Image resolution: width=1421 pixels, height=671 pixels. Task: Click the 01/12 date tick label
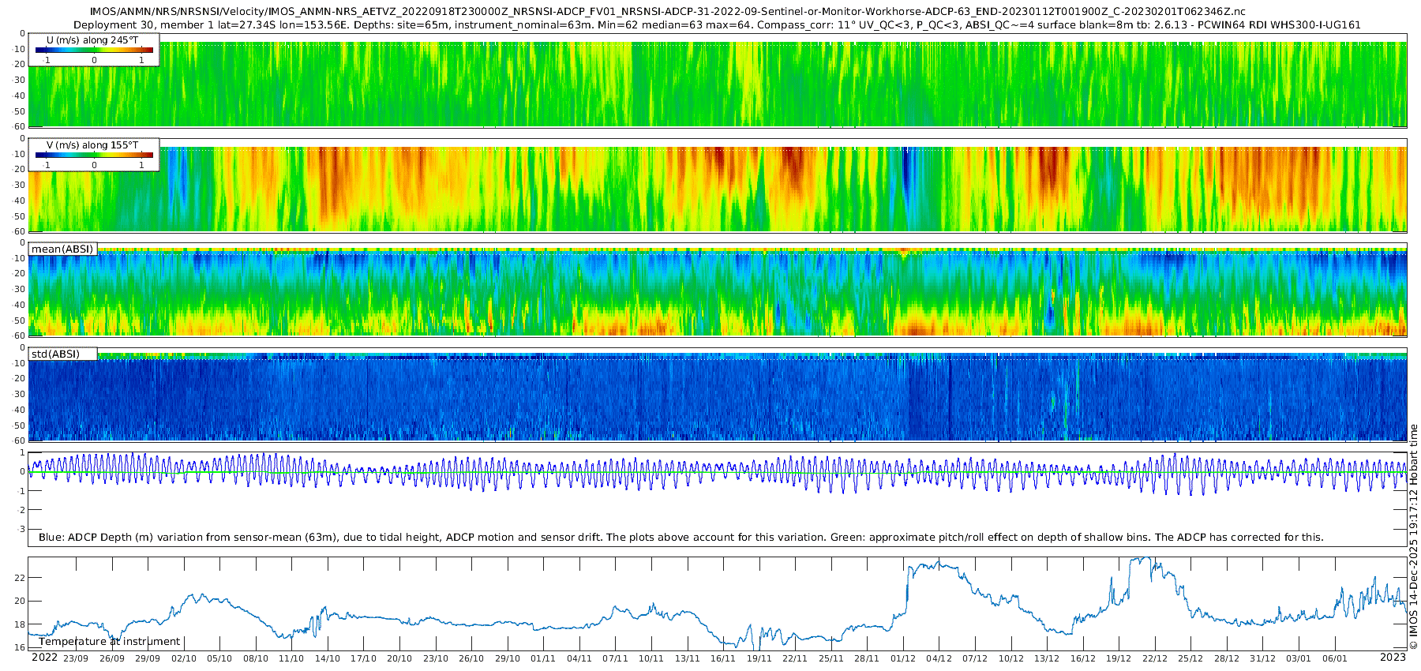pyautogui.click(x=903, y=658)
